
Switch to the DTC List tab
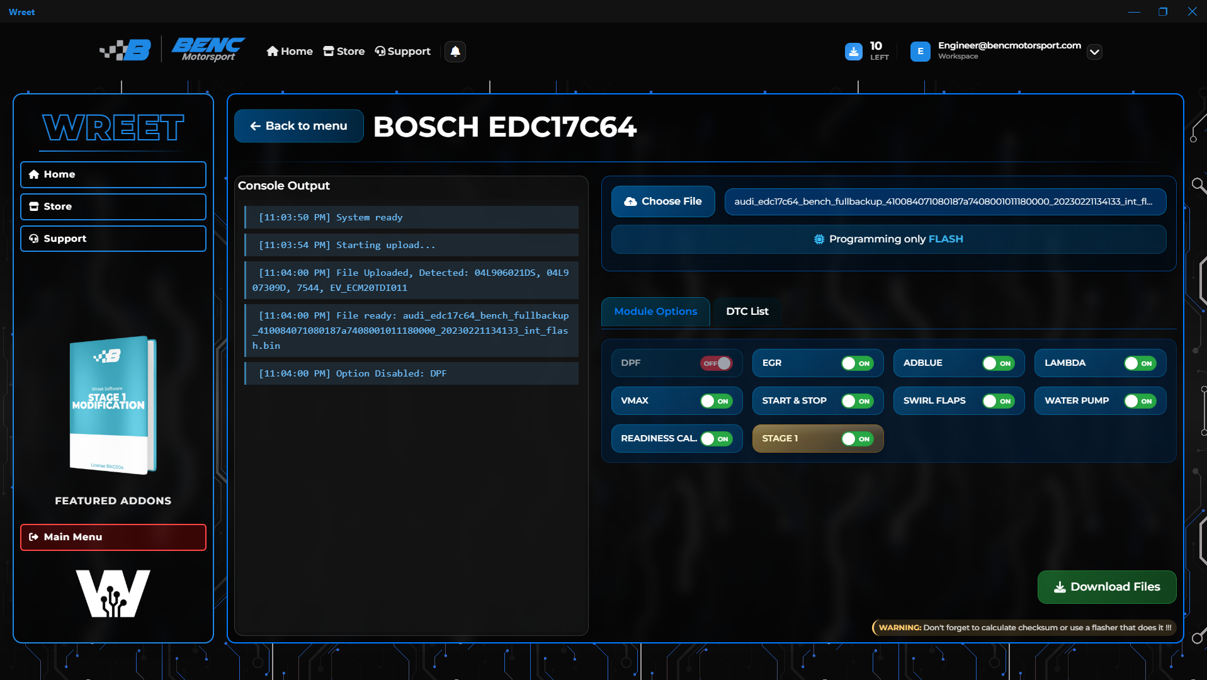click(x=746, y=312)
